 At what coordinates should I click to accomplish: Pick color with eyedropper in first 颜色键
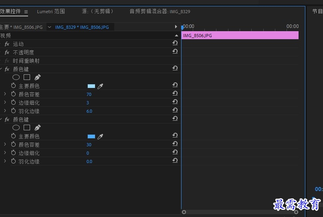(100, 86)
